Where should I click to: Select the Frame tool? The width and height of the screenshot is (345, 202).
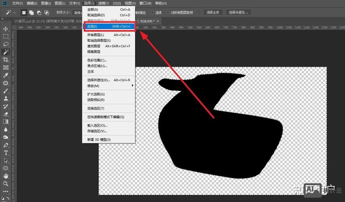click(x=6, y=67)
